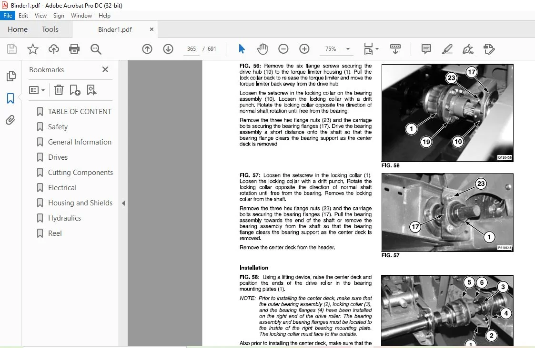
Task: Open the Edit menu
Action: point(23,16)
